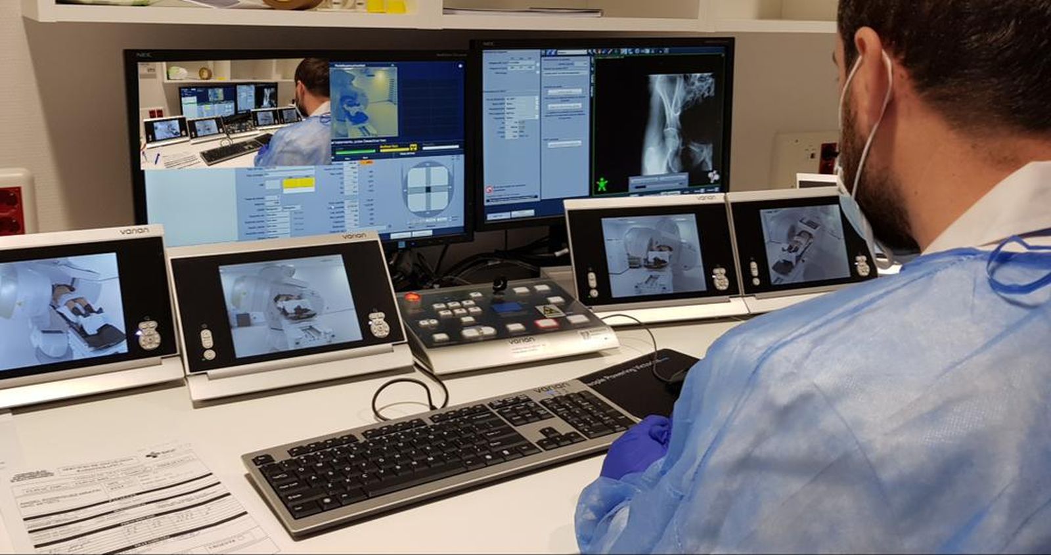Click the small white circle icon on left monitor
1051x555 pixels.
tap(460, 66)
